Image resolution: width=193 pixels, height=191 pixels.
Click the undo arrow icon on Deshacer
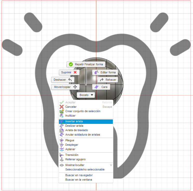pyautogui.click(x=70, y=80)
